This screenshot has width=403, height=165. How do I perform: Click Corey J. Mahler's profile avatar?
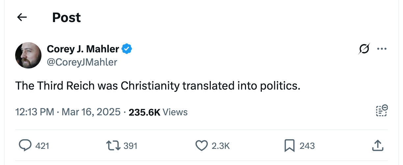[28, 55]
